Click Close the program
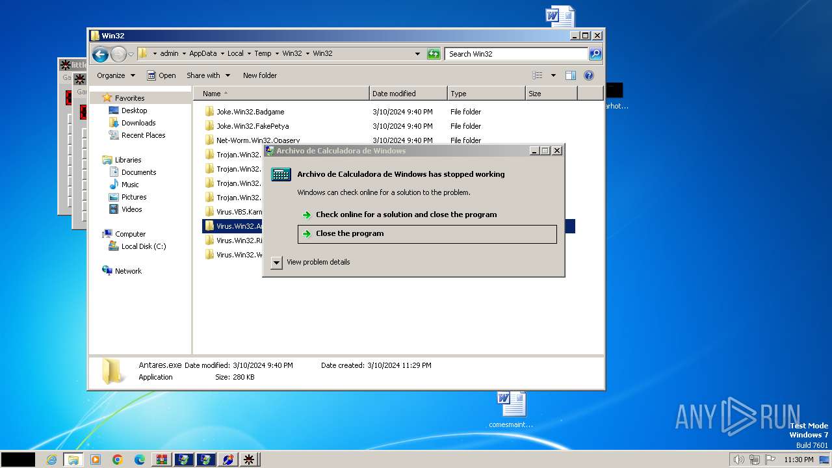The image size is (832, 468). (427, 234)
